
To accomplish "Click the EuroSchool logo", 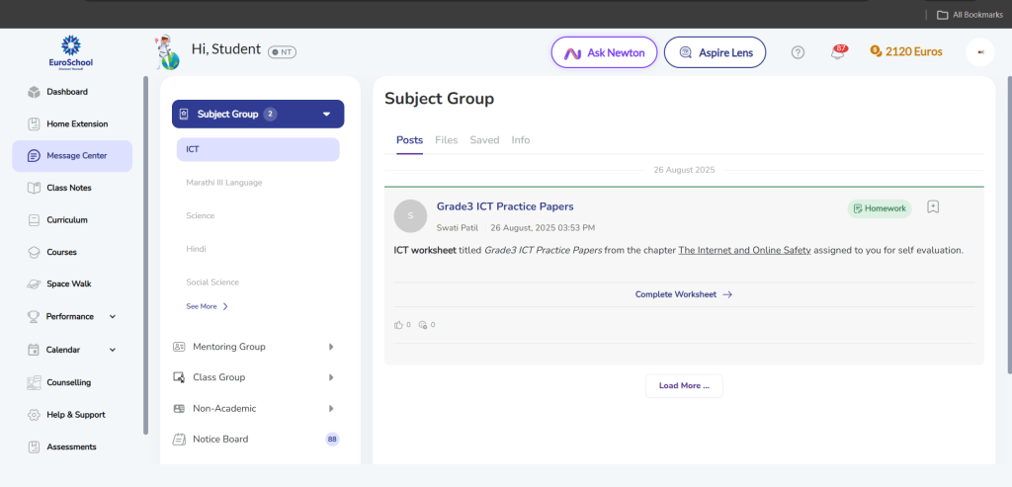I will click(x=70, y=50).
